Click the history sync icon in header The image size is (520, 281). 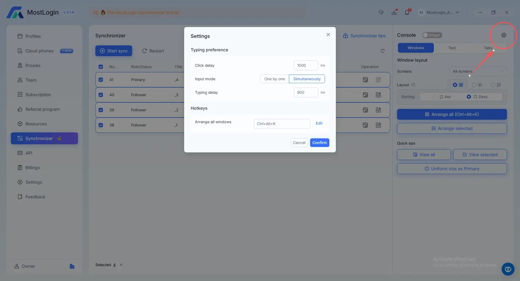(x=381, y=12)
